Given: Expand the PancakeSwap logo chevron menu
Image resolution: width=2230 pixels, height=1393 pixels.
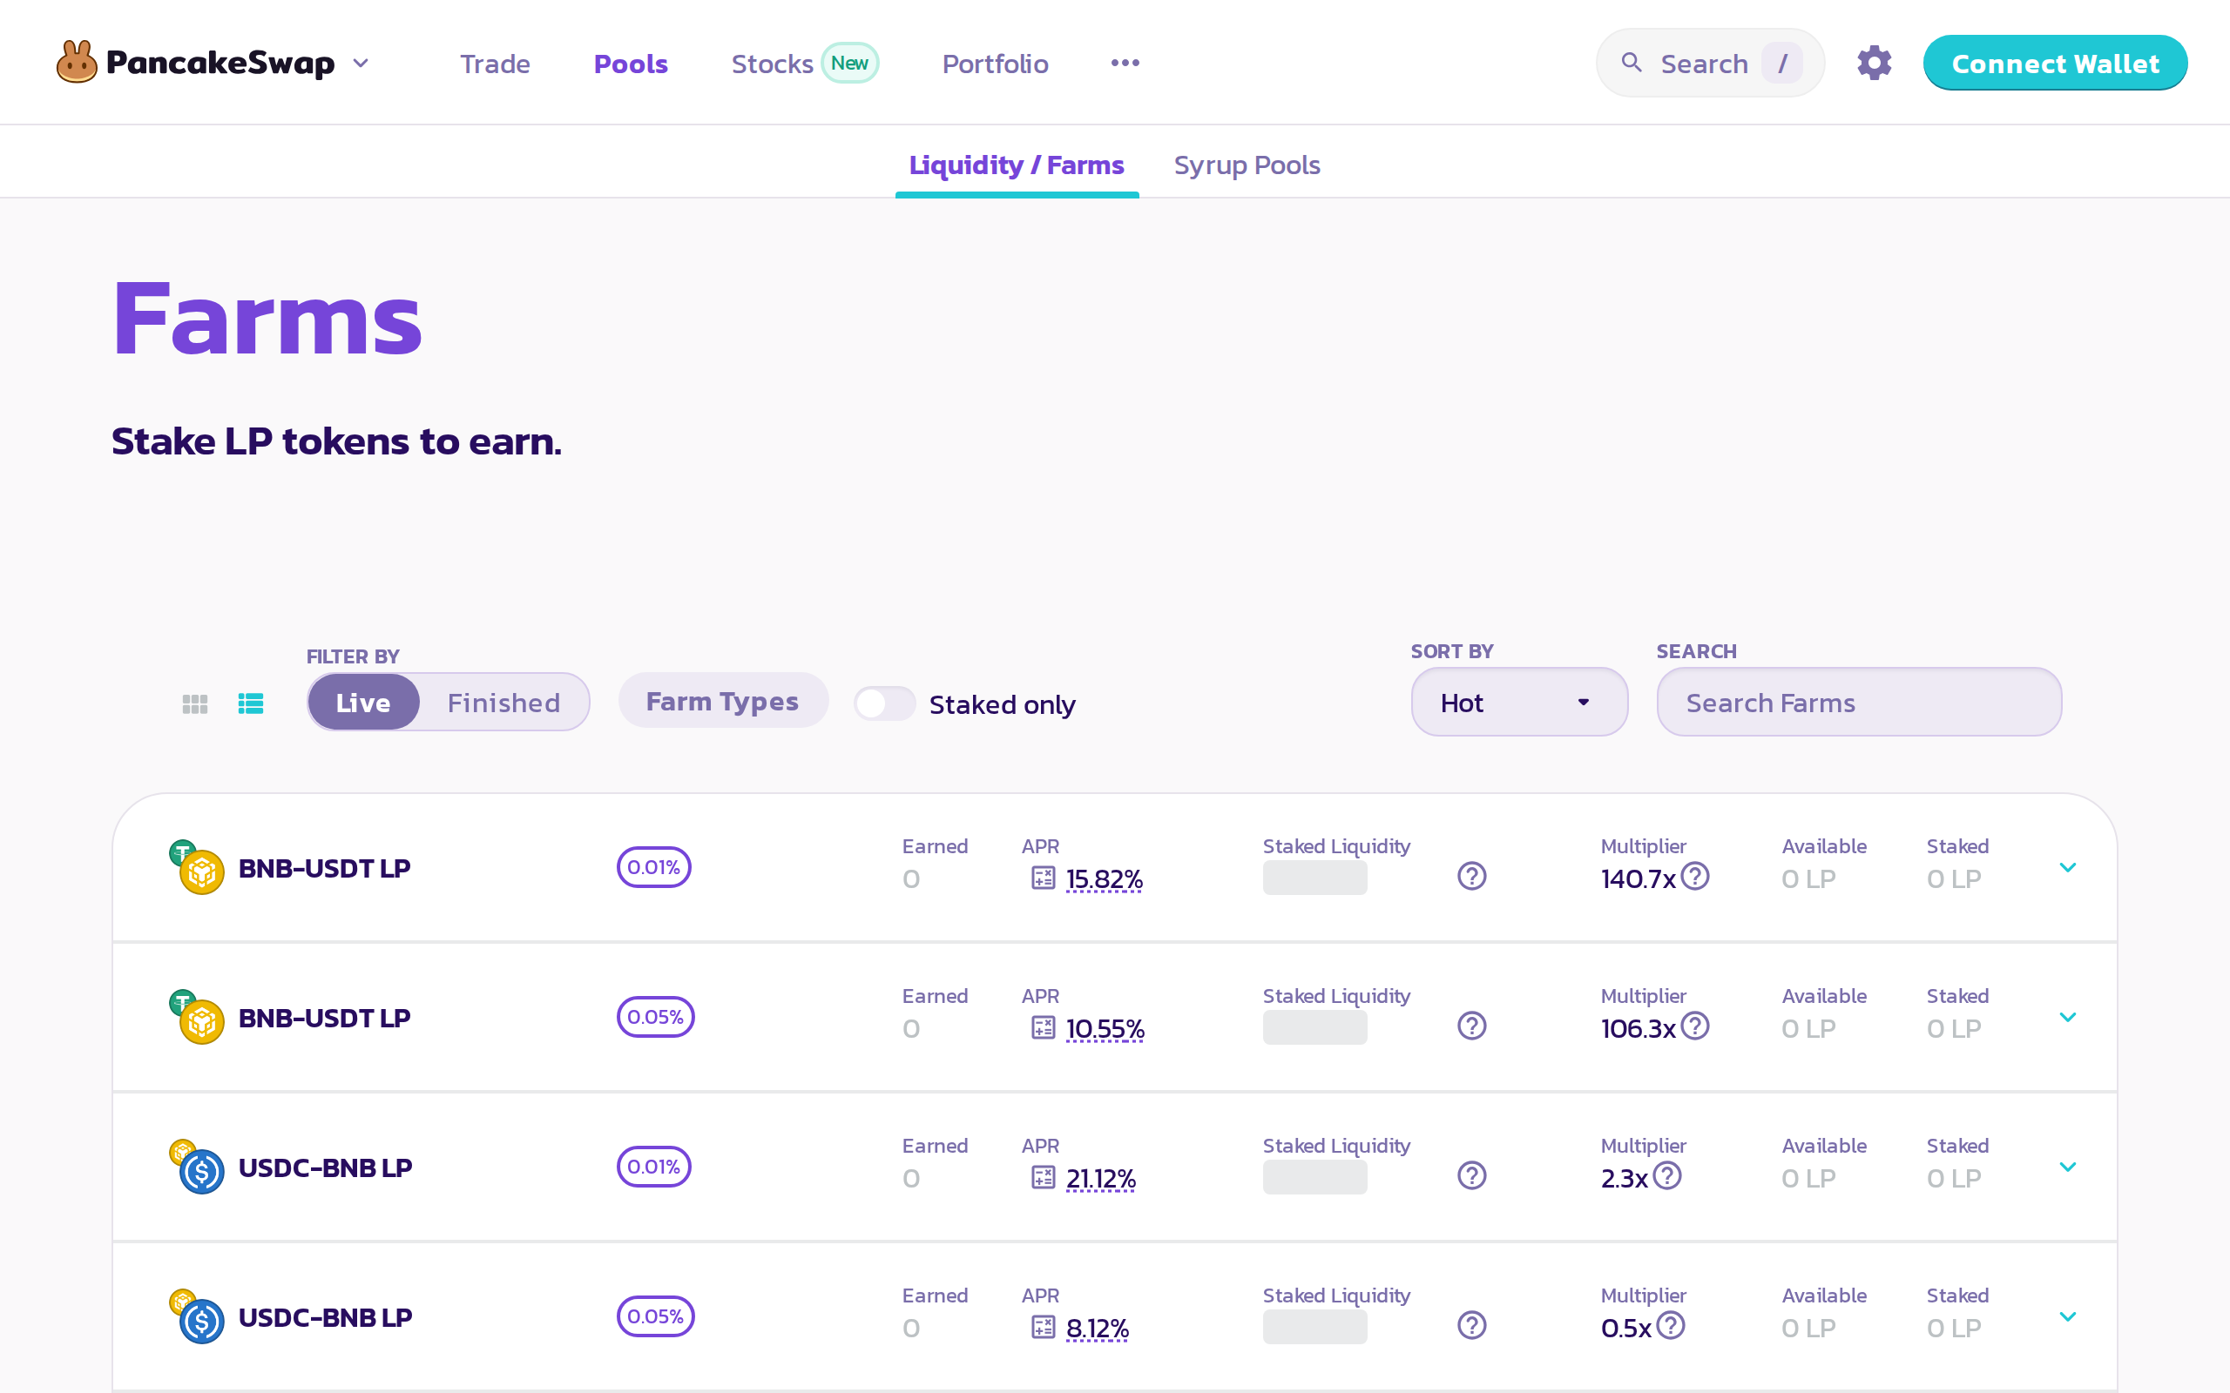Looking at the screenshot, I should click(x=361, y=63).
